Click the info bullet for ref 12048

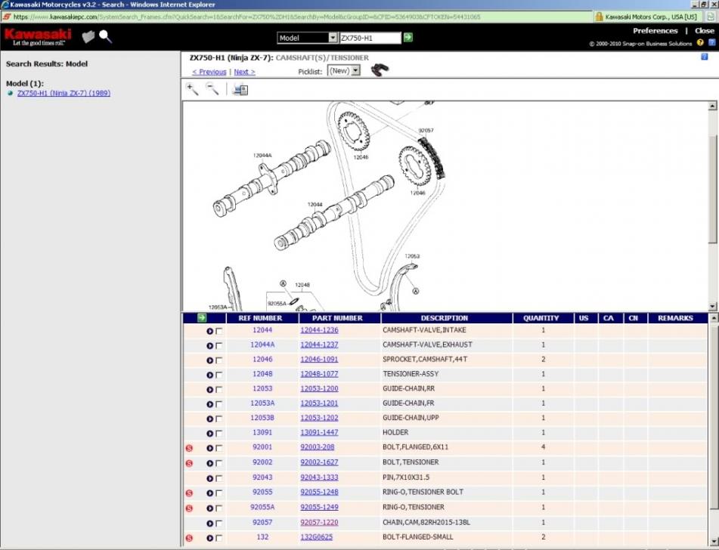(209, 375)
